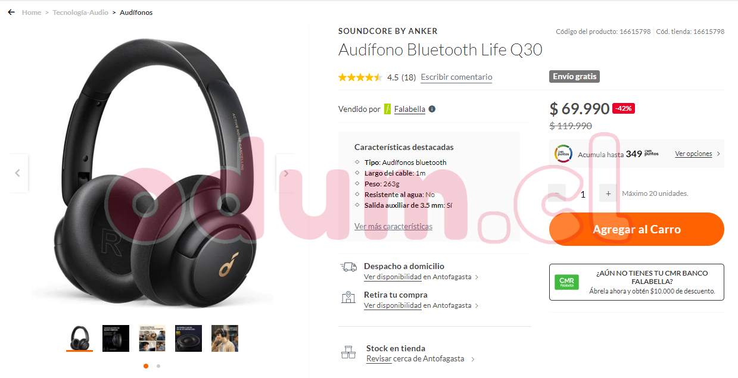The width and height of the screenshot is (738, 378).
Task: Click the back arrow next to Home
Action: point(11,13)
